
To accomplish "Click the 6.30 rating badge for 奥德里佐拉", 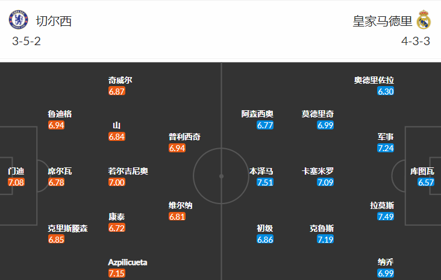I will (386, 92).
